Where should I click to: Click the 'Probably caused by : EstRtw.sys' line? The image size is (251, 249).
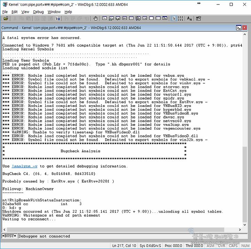pyautogui.click(x=58, y=181)
